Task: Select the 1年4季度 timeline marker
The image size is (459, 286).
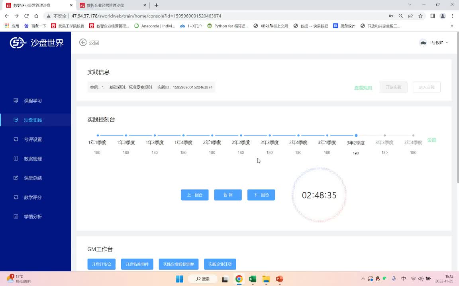Action: (x=184, y=135)
